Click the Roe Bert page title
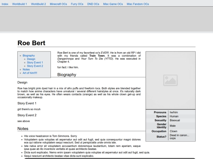The image size is (213, 159). click(x=32, y=43)
